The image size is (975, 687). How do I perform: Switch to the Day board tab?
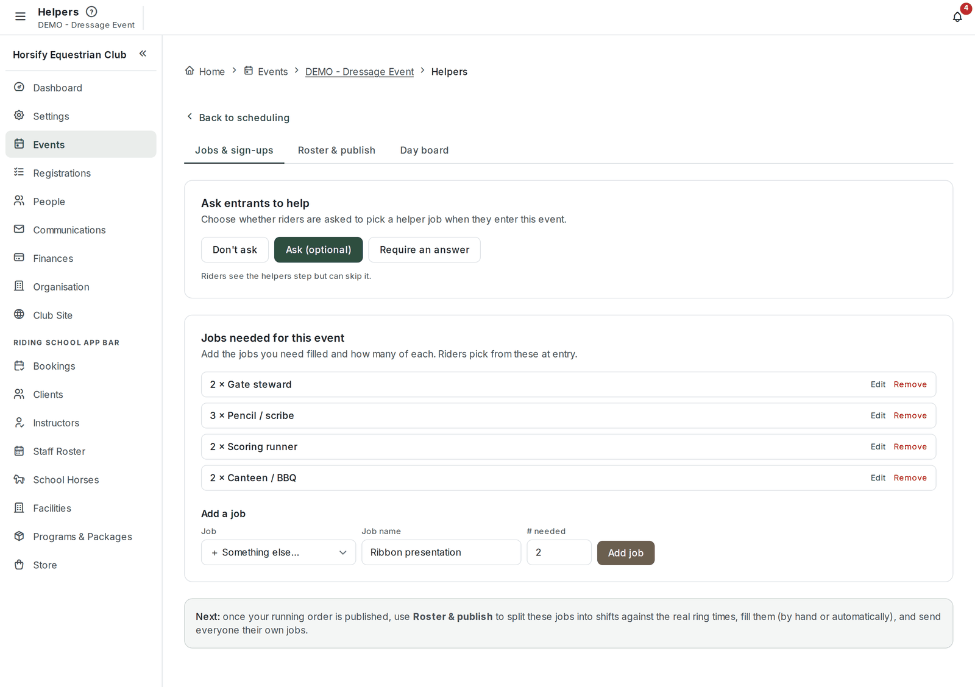click(424, 150)
